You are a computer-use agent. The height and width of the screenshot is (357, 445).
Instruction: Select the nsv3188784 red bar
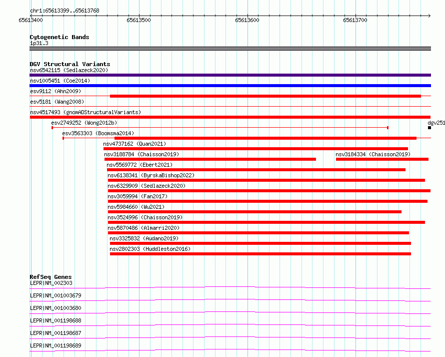pyautogui.click(x=210, y=159)
